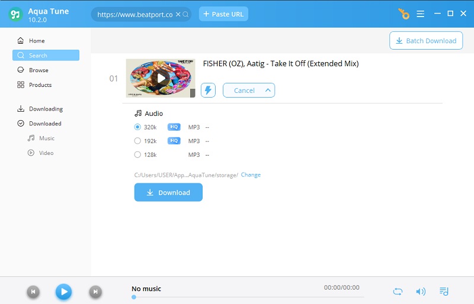
Task: Click the player play button
Action: [x=63, y=292]
